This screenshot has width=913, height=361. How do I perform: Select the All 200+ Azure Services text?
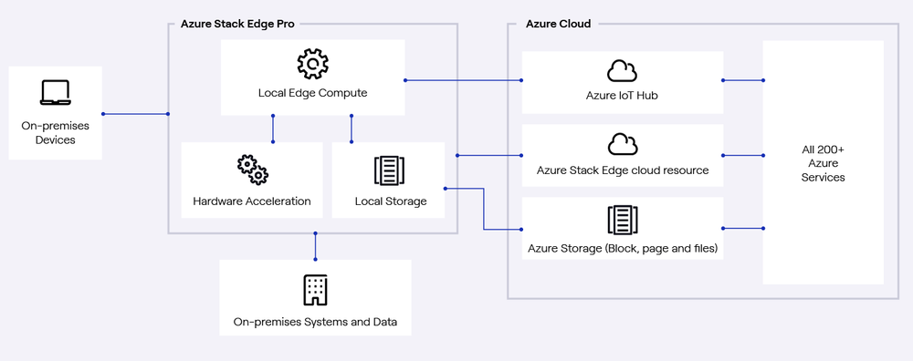pyautogui.click(x=823, y=163)
